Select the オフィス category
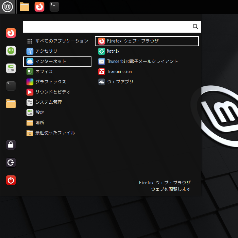 click(57, 72)
